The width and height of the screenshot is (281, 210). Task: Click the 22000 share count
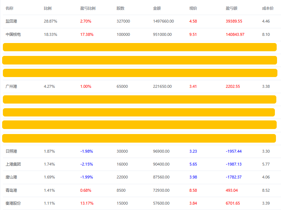(x=122, y=177)
